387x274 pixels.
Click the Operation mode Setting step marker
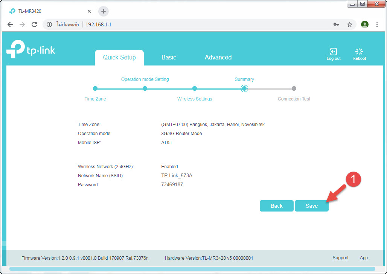point(145,88)
